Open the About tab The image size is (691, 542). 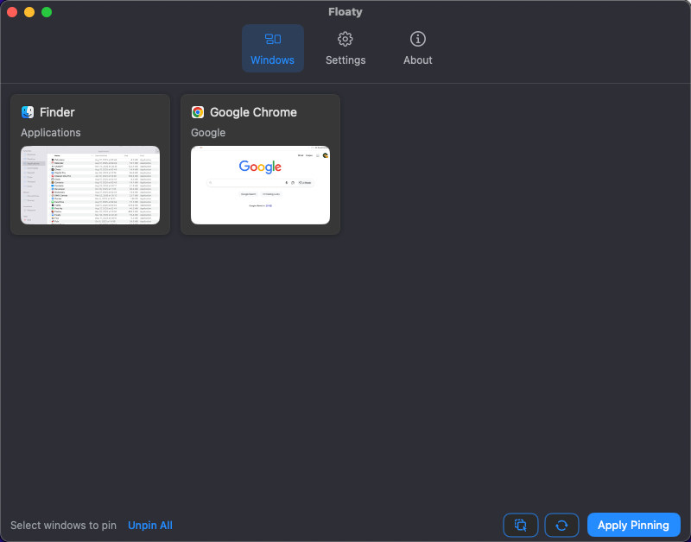417,47
